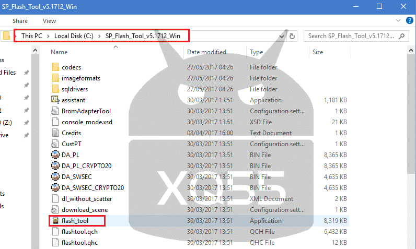Click the Credits text document icon
Viewport: 416px width, 249px height.
(56, 133)
